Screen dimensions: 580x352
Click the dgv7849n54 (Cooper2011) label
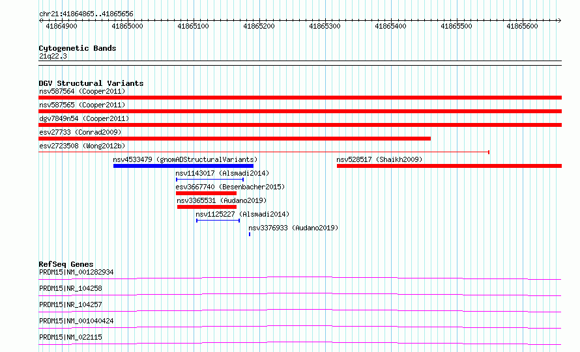click(84, 118)
